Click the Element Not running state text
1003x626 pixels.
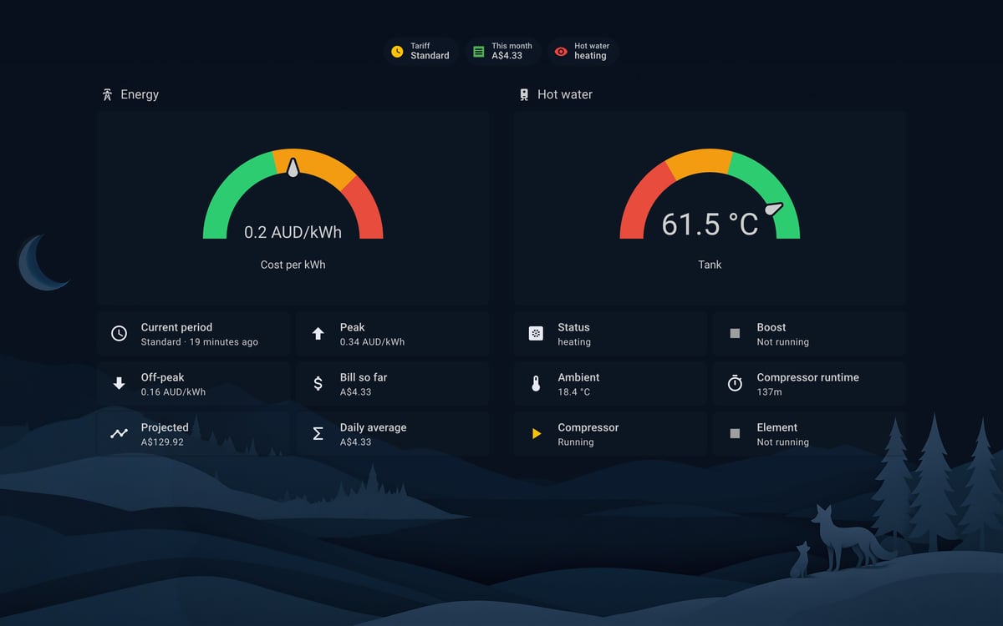[x=782, y=442]
